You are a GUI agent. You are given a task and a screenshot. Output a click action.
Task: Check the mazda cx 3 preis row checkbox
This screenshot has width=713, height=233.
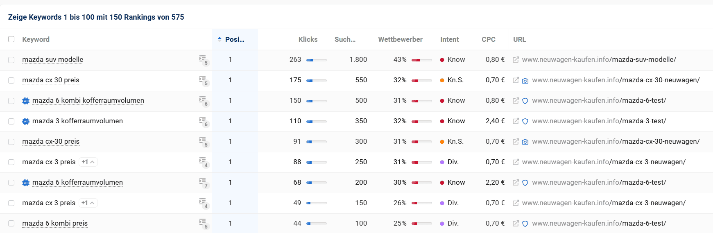click(11, 203)
